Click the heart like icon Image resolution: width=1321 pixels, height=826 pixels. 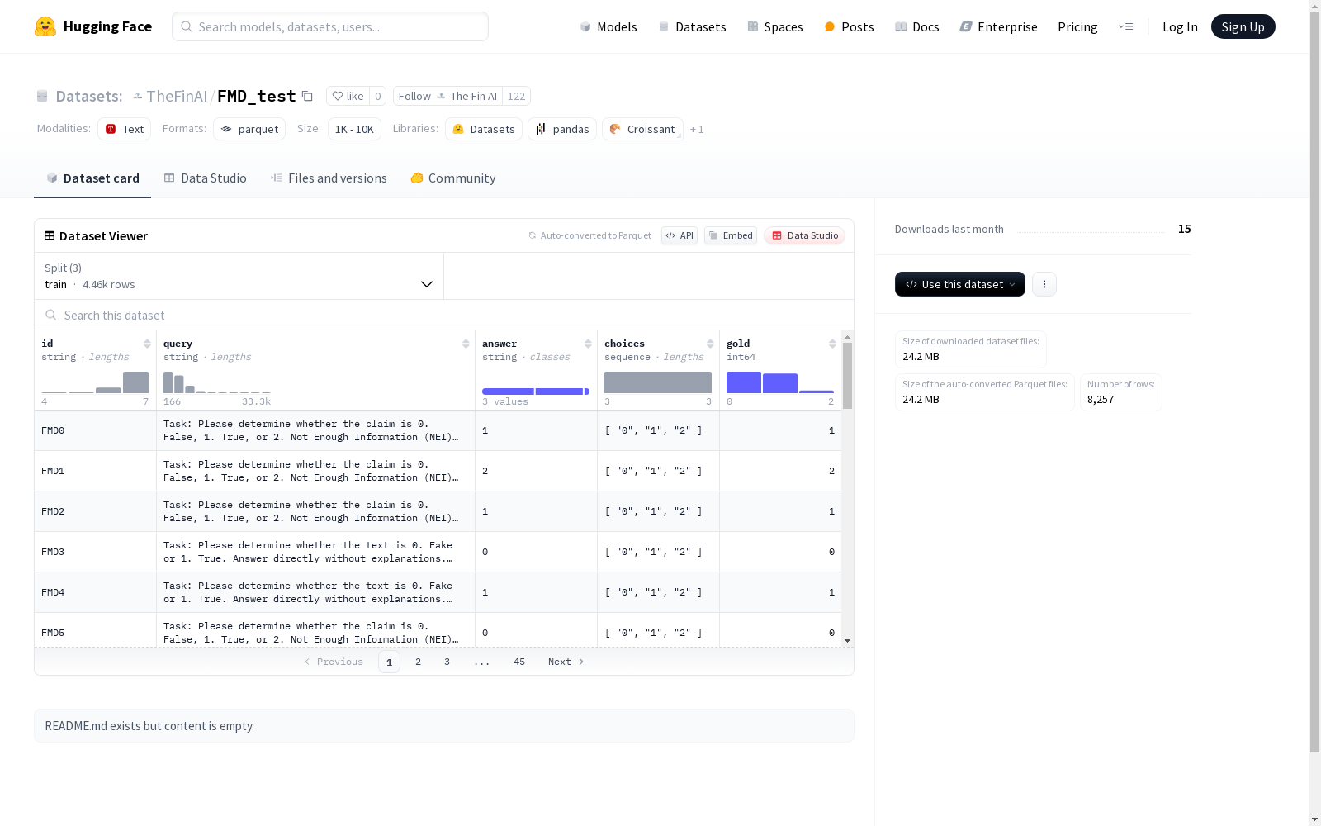click(x=337, y=96)
